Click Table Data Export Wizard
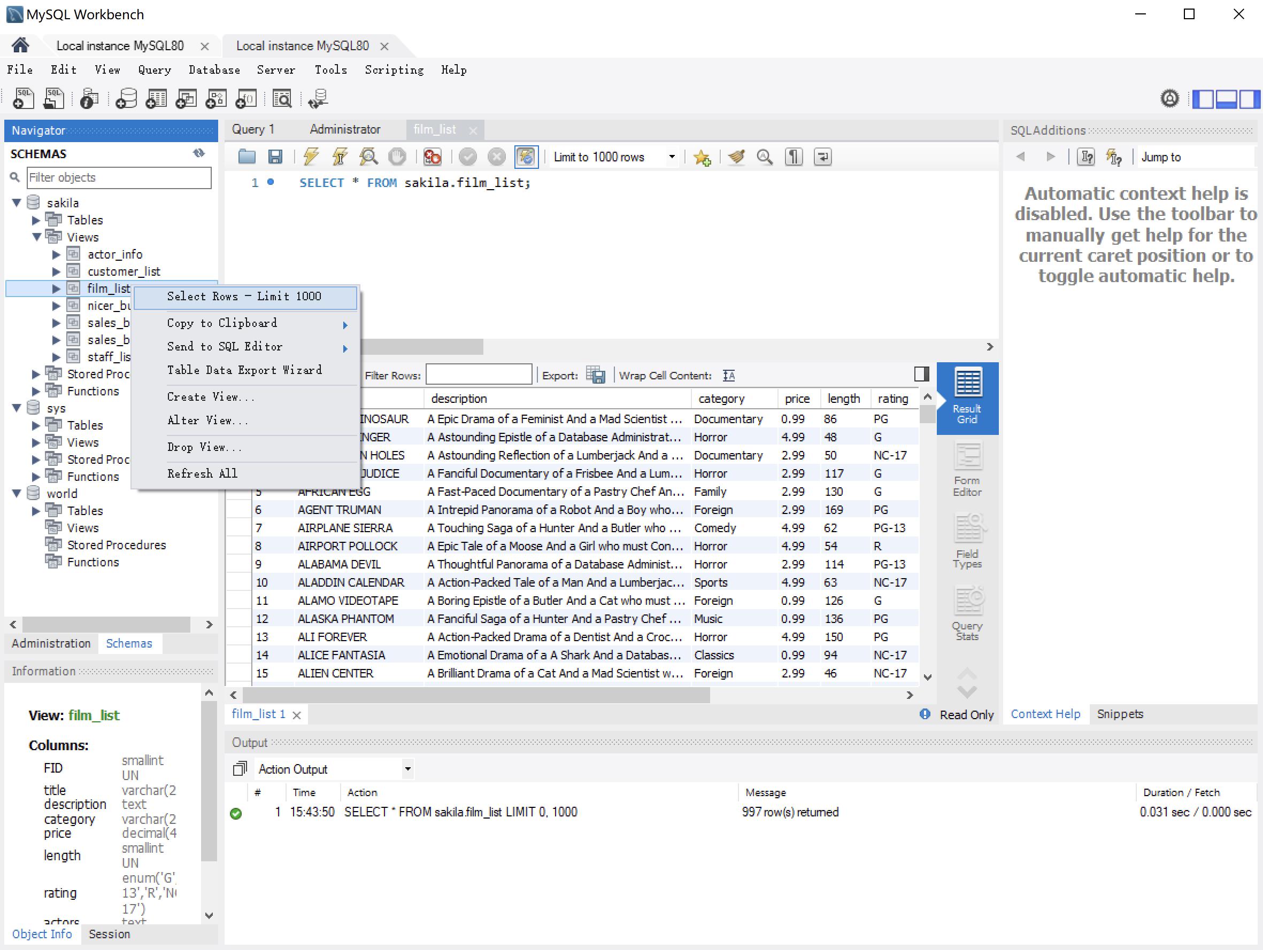This screenshot has height=950, width=1263. coord(245,370)
